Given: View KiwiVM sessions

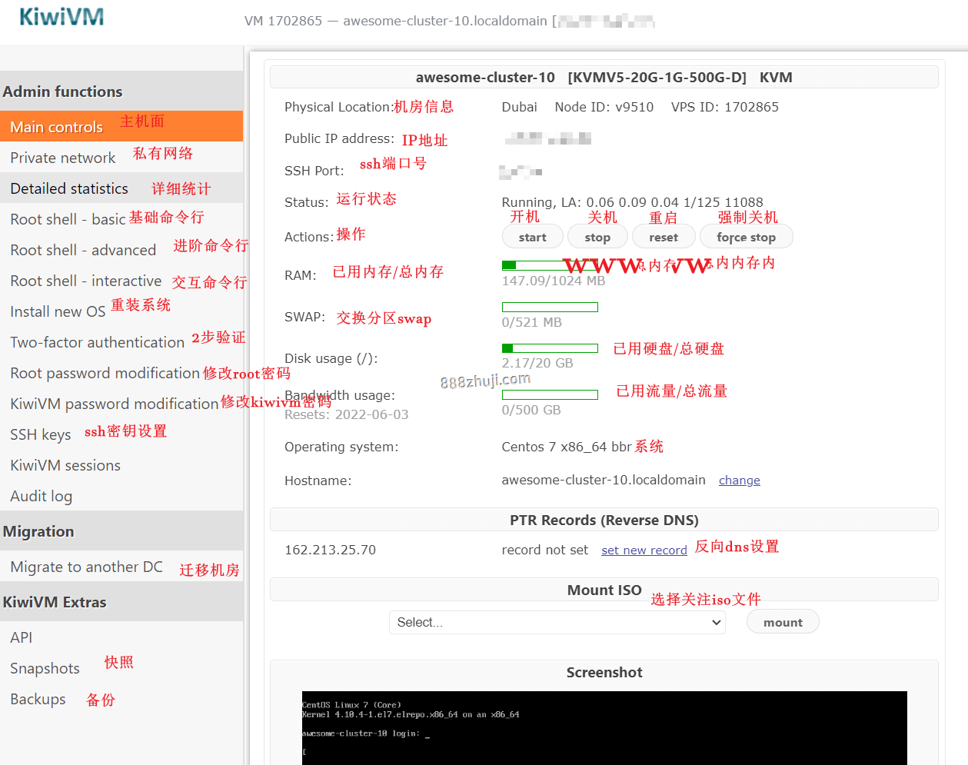Looking at the screenshot, I should 121,464.
